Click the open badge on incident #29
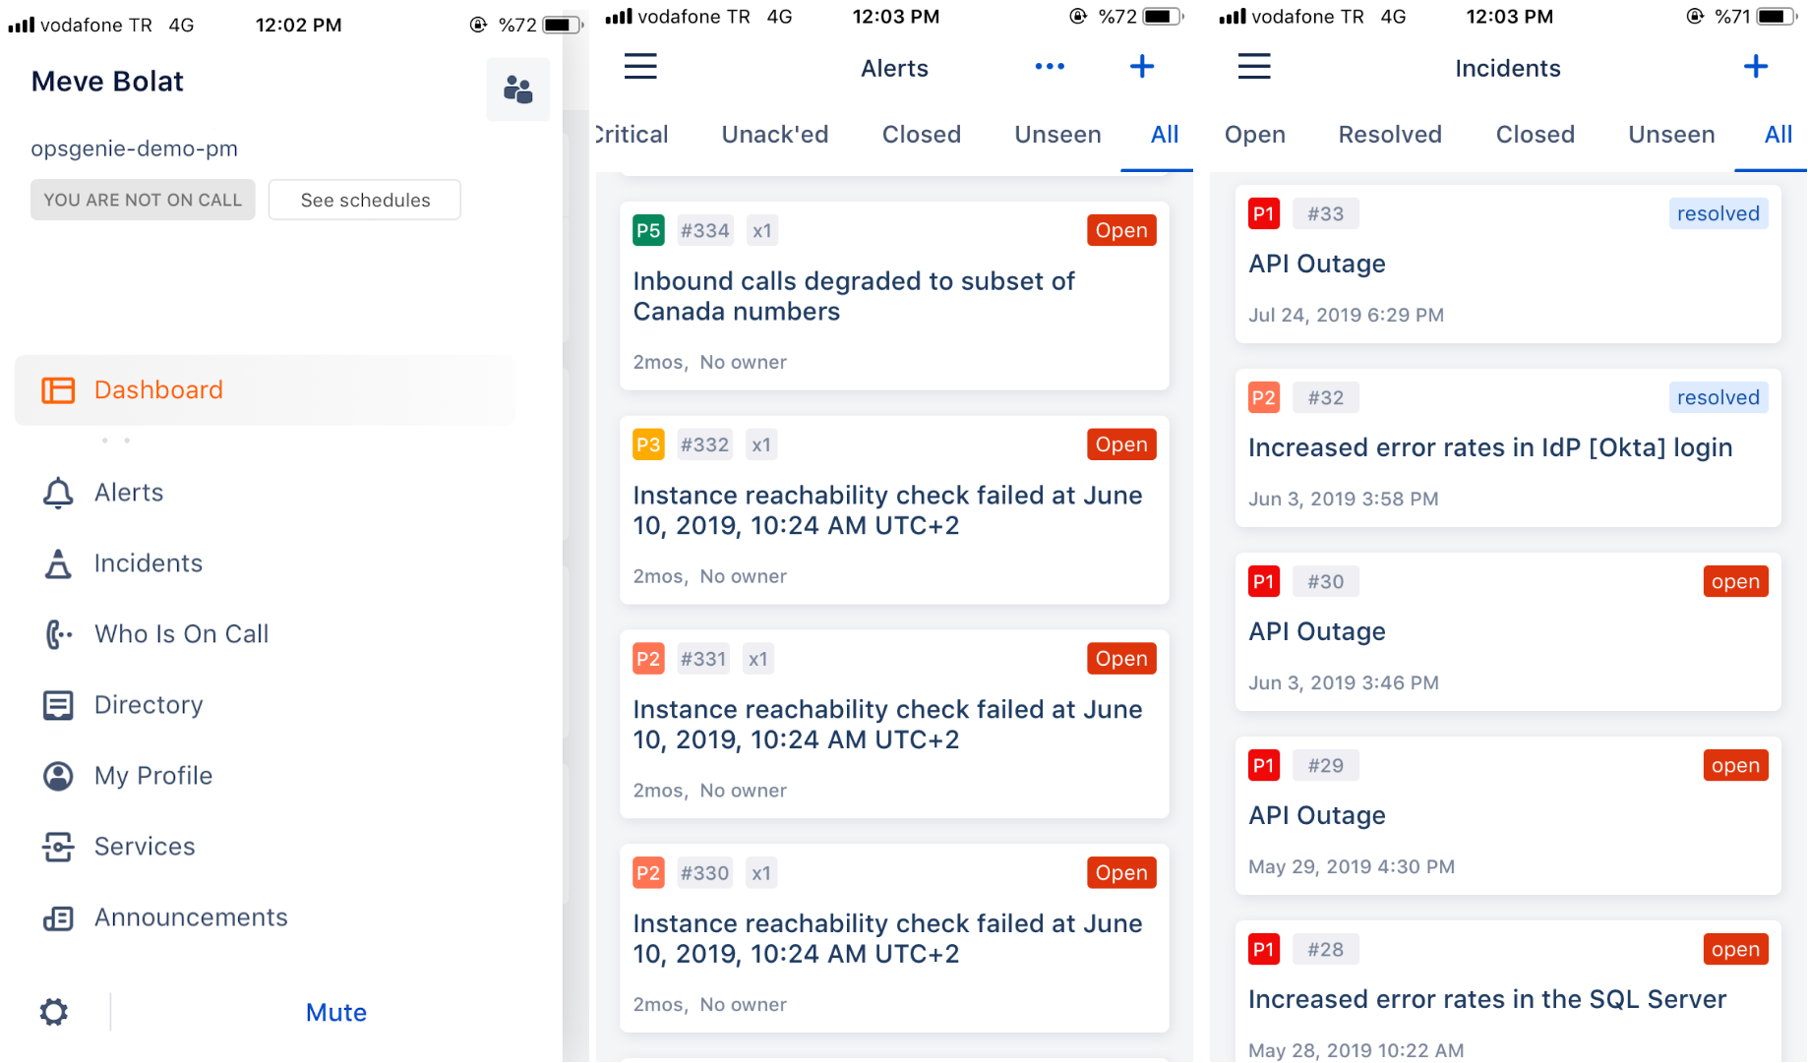The image size is (1808, 1063). tap(1735, 765)
